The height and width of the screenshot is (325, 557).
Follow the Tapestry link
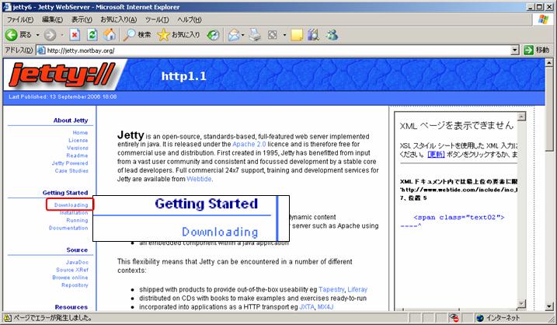pos(332,289)
